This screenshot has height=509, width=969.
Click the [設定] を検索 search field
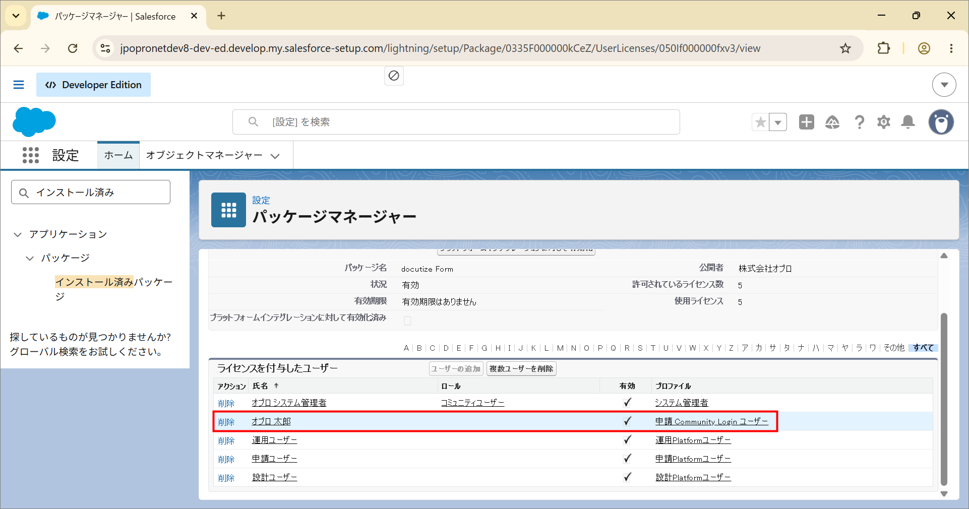point(456,122)
